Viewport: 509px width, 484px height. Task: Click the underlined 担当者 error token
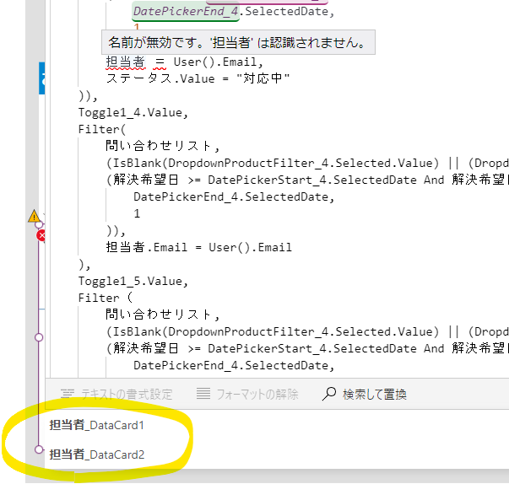(125, 62)
